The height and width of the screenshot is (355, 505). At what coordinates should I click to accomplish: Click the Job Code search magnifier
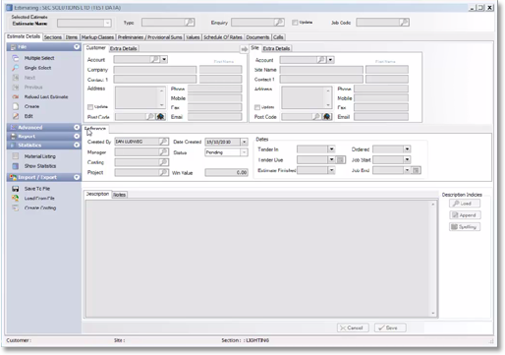click(404, 23)
